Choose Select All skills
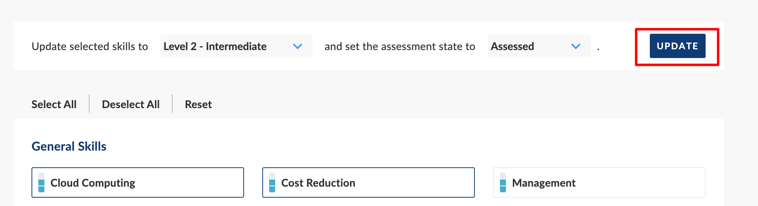 [x=54, y=104]
